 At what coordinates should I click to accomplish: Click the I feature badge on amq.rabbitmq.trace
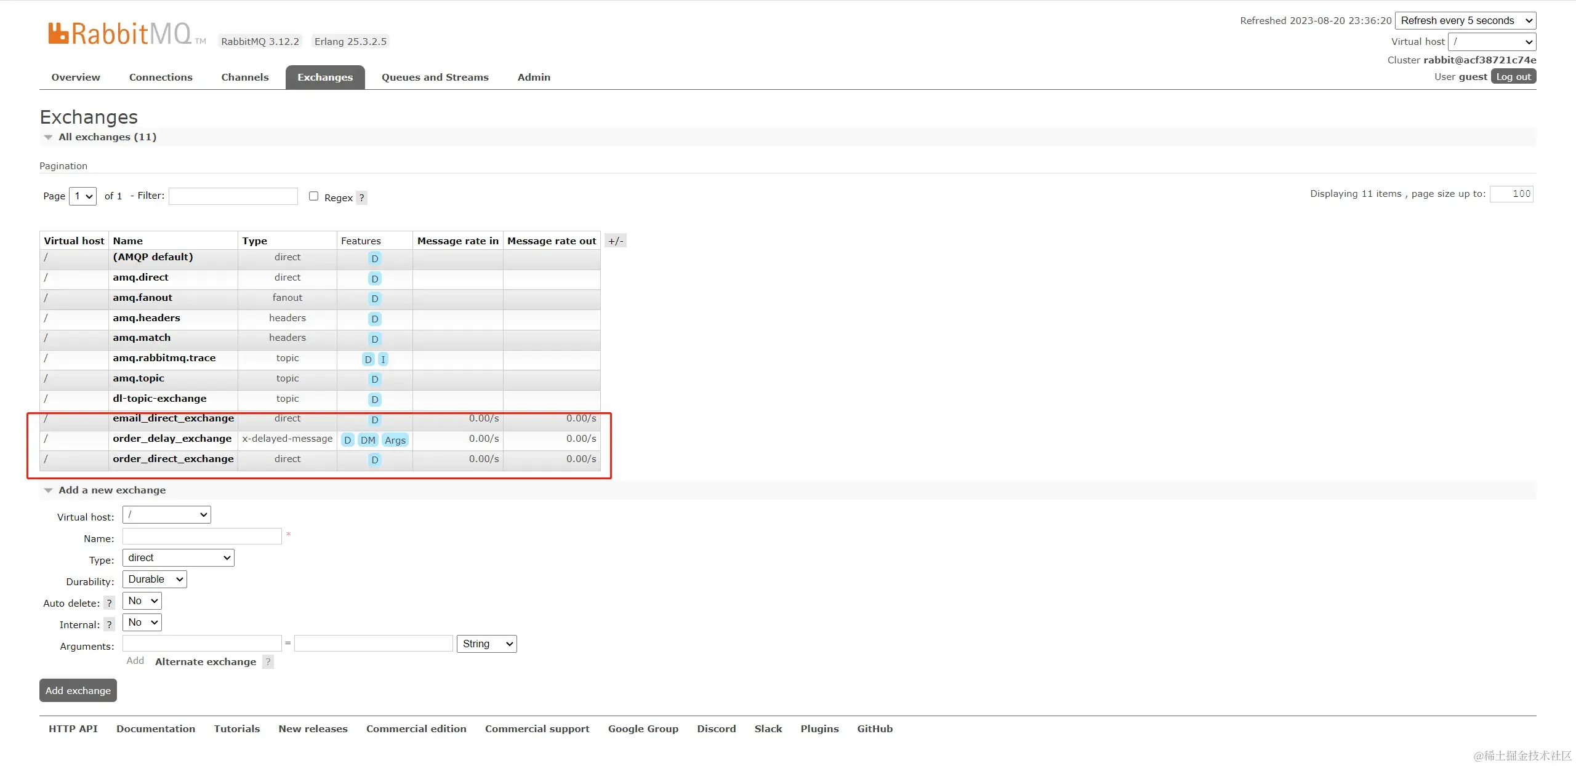coord(382,359)
